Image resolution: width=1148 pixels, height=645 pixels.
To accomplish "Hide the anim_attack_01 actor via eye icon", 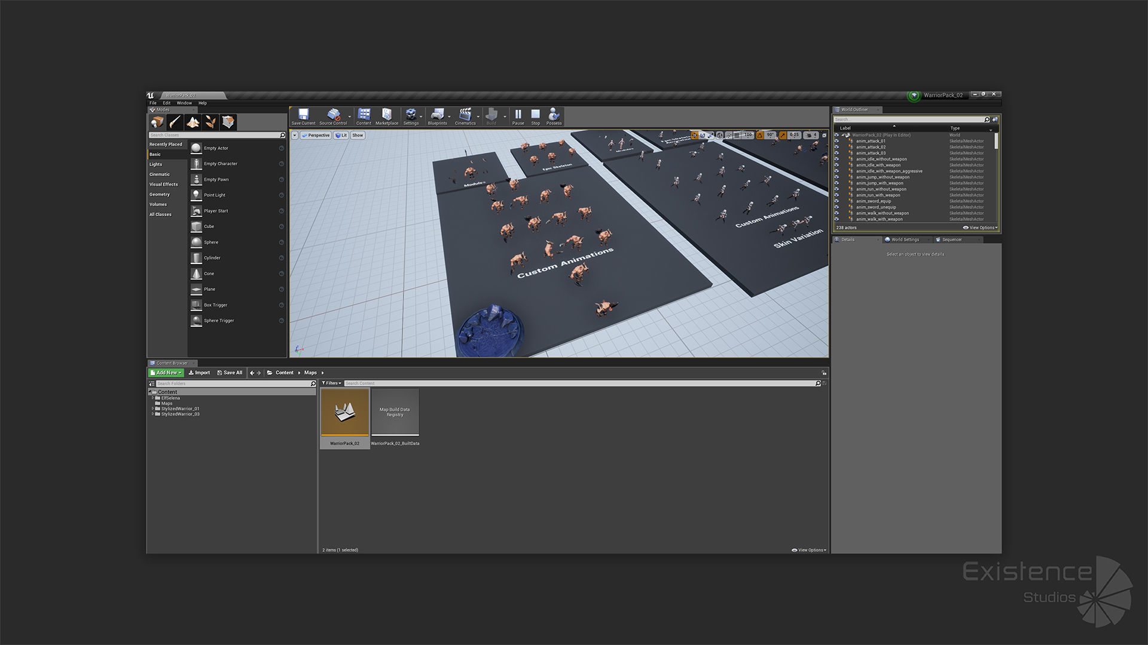I will click(836, 141).
